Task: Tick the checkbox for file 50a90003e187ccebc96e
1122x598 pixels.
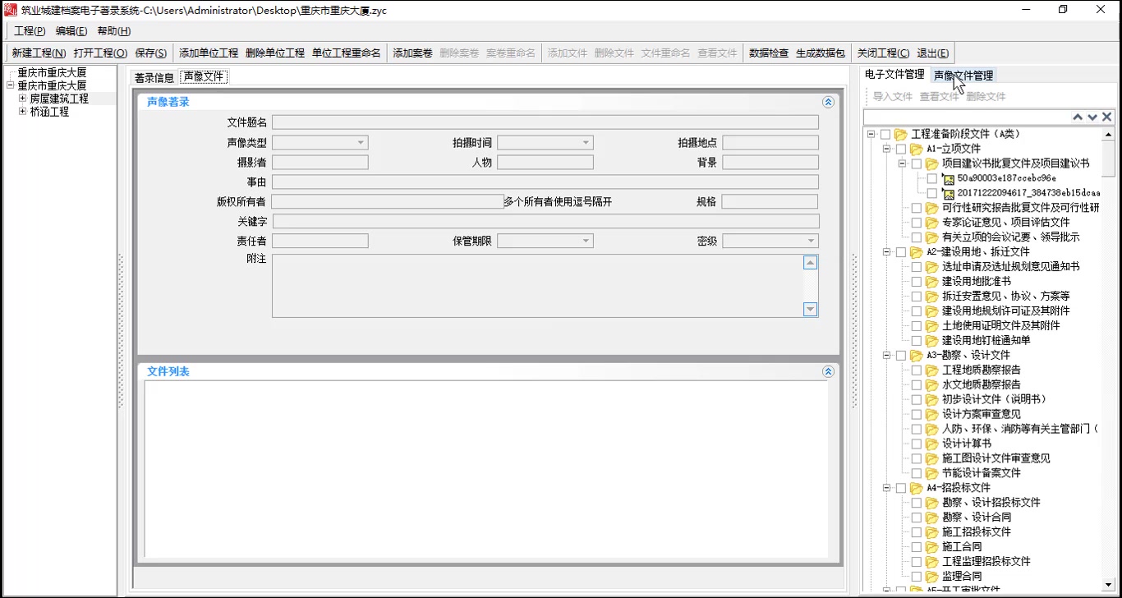Action: pyautogui.click(x=931, y=178)
